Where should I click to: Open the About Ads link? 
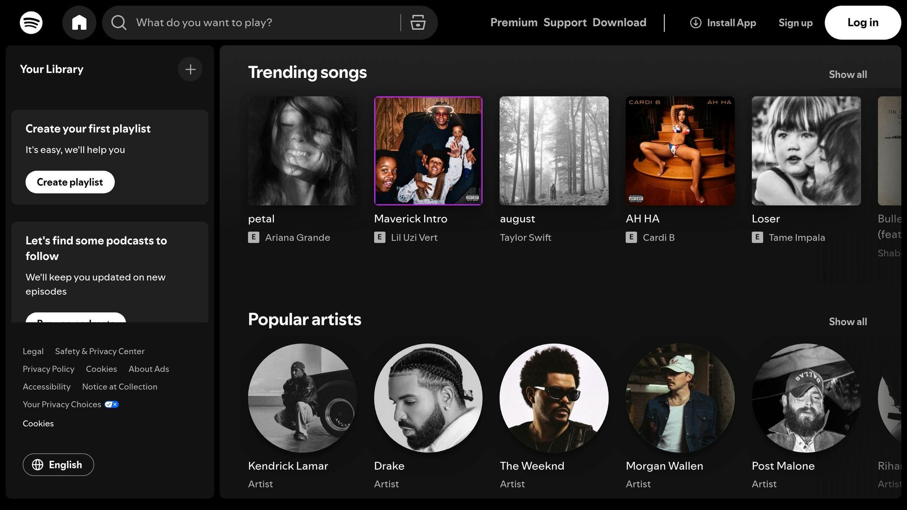pyautogui.click(x=149, y=369)
